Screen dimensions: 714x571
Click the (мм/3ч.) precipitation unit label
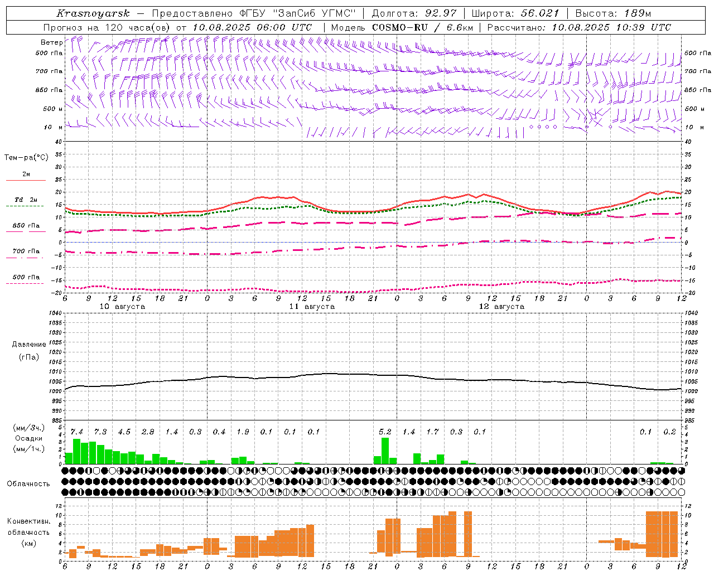click(28, 428)
